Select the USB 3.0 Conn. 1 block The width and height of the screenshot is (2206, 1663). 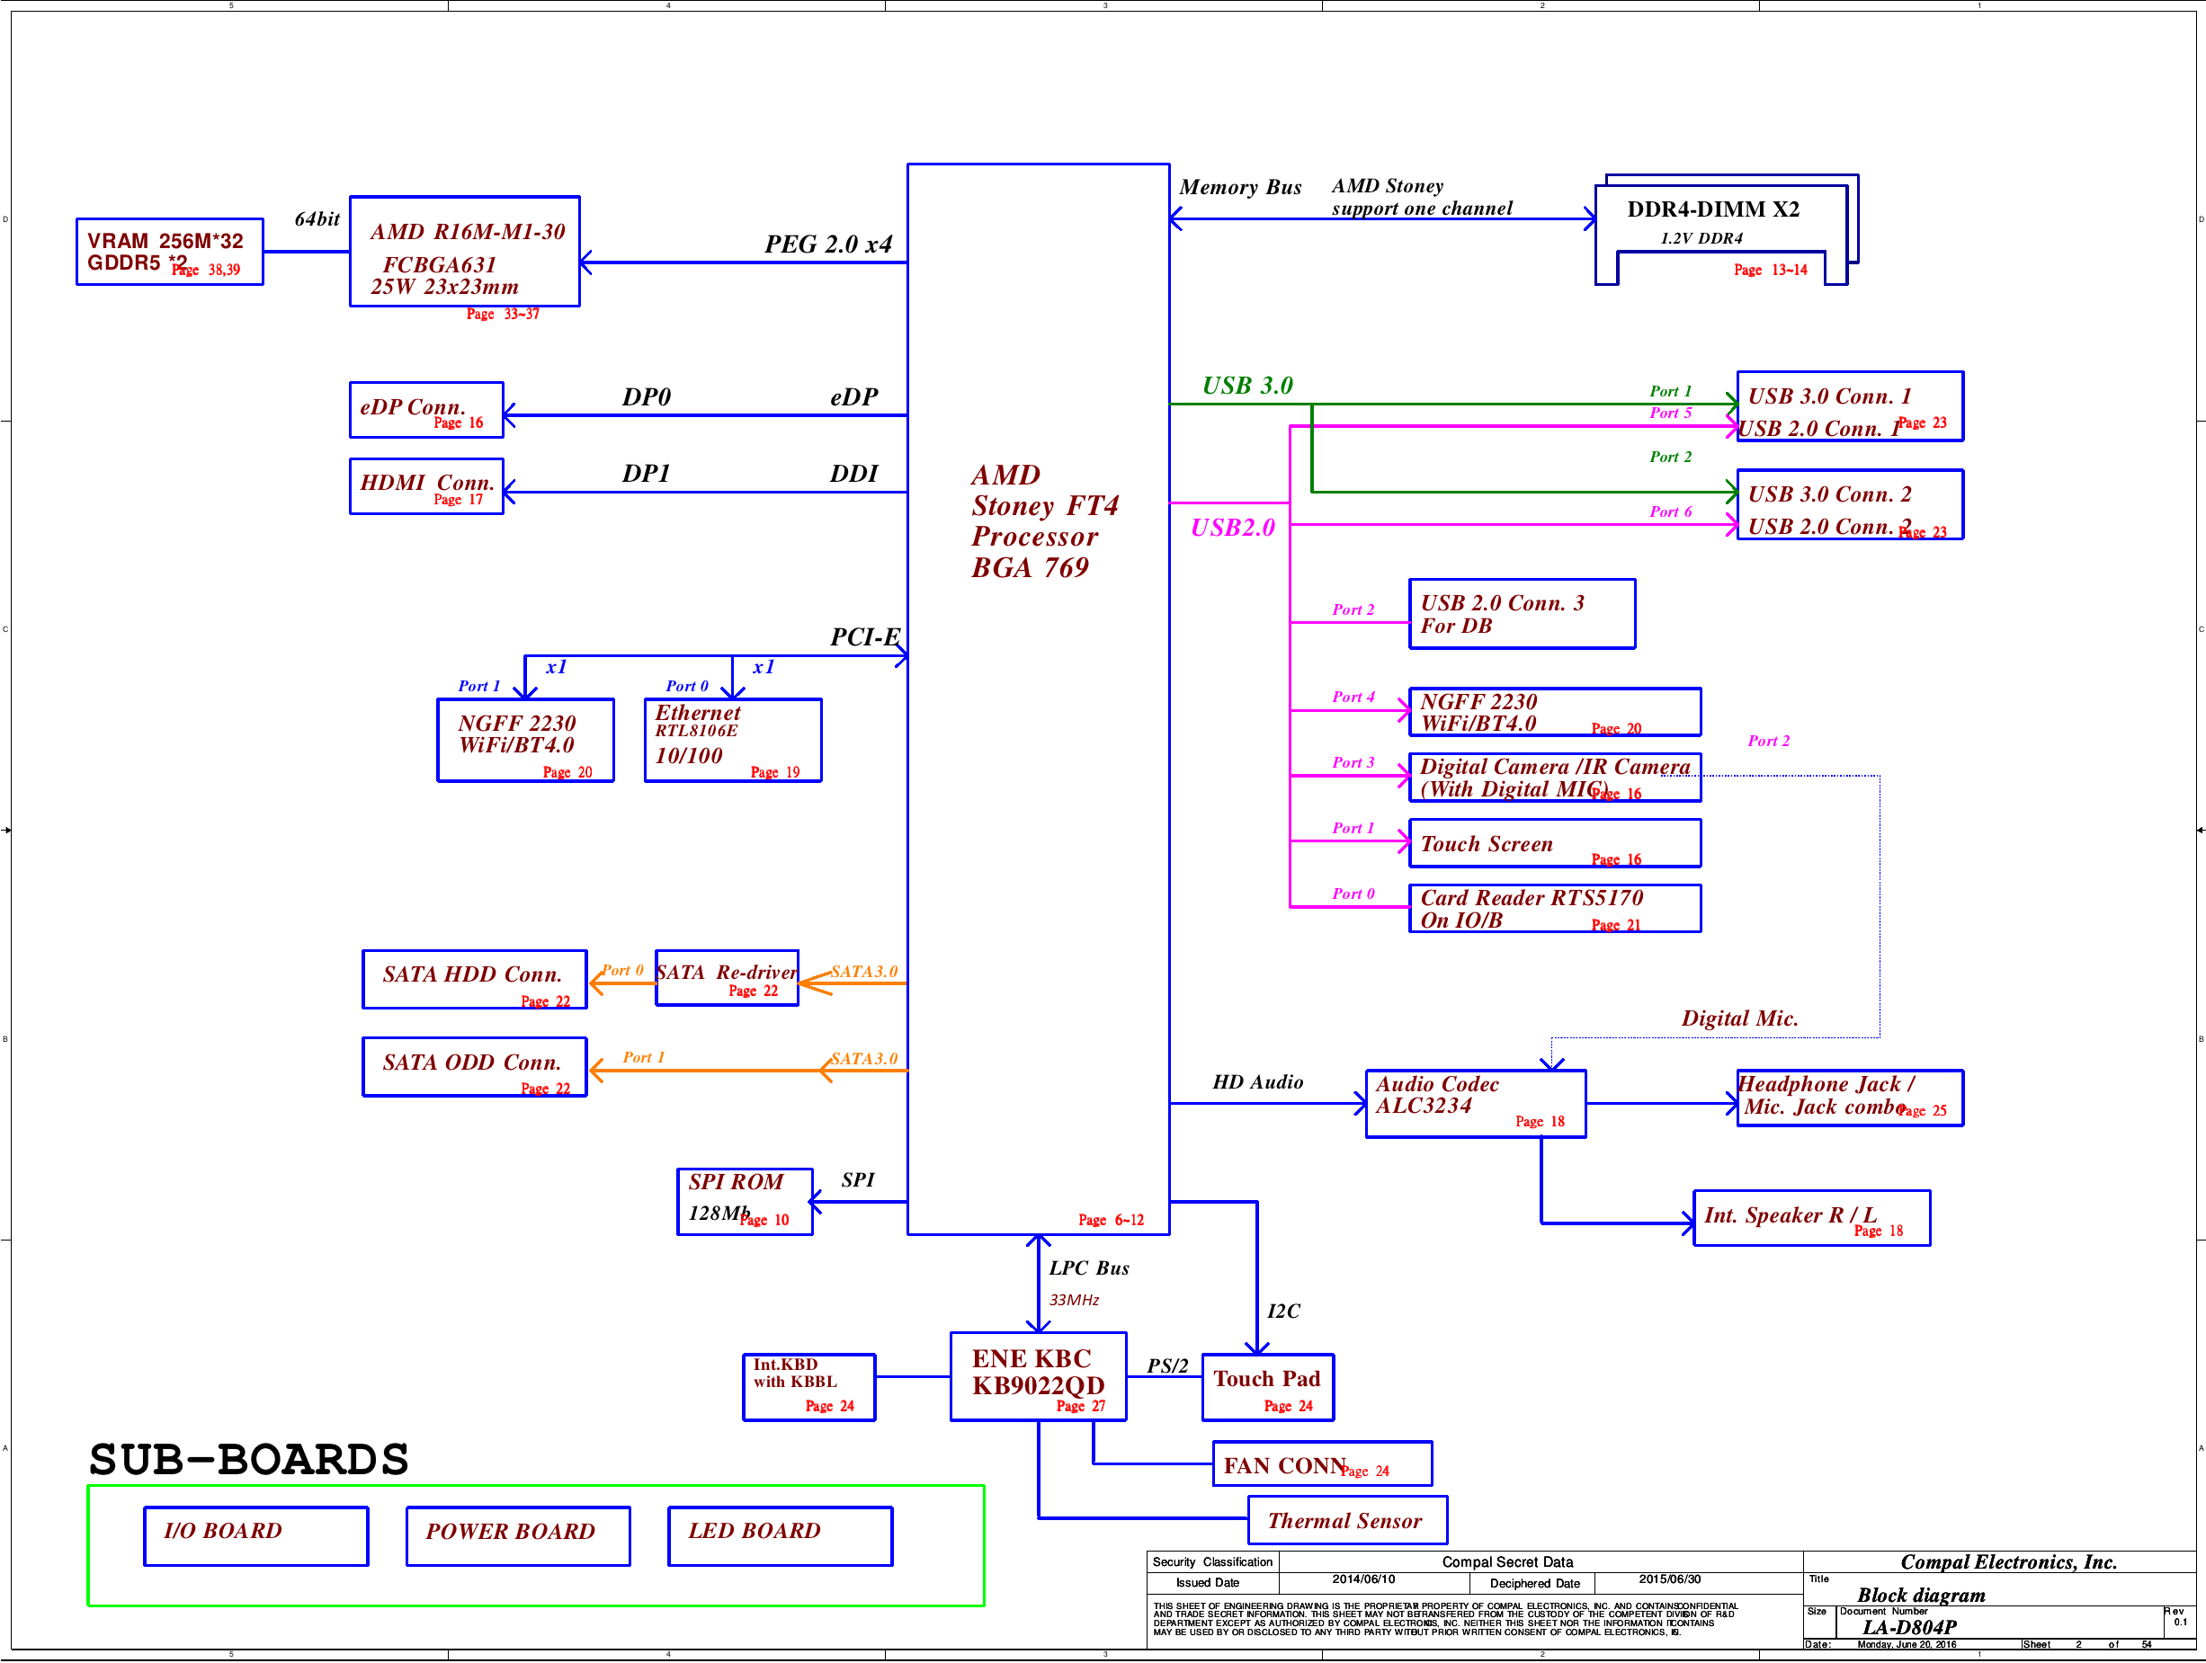(1850, 405)
